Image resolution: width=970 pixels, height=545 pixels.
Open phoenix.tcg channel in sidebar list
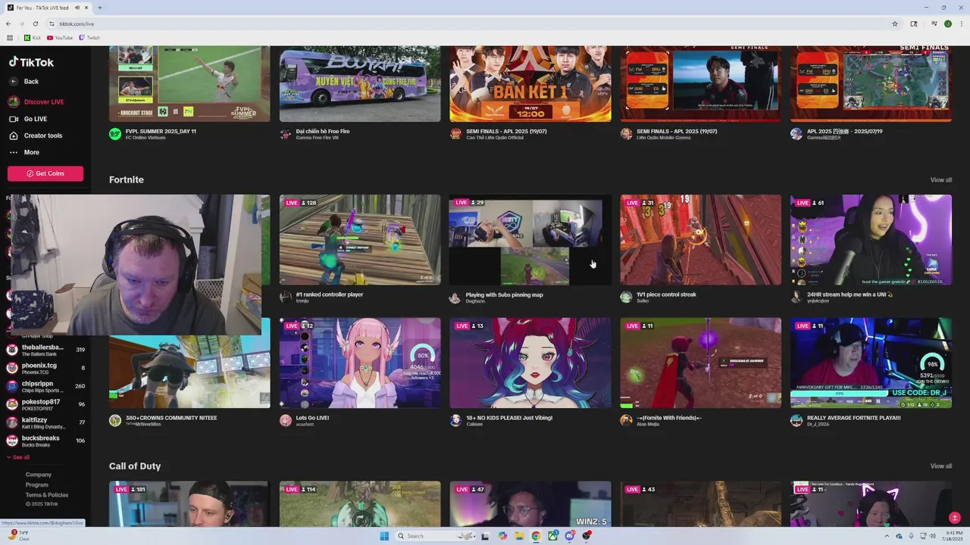[x=45, y=368]
